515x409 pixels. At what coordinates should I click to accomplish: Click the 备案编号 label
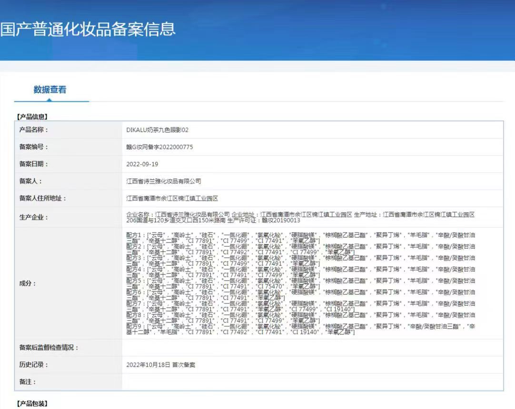point(33,147)
